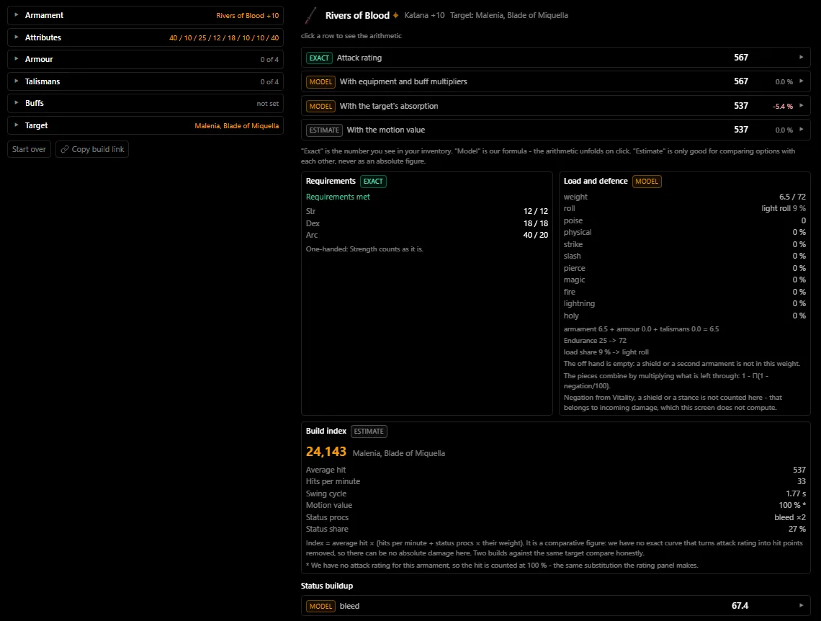821x621 pixels.
Task: Click the Status procs 'bleed ×2' value
Action: [x=790, y=517]
